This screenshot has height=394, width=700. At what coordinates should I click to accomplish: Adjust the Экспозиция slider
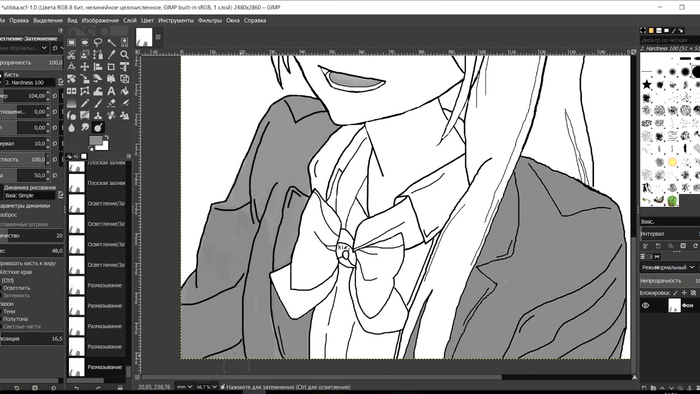coord(31,339)
